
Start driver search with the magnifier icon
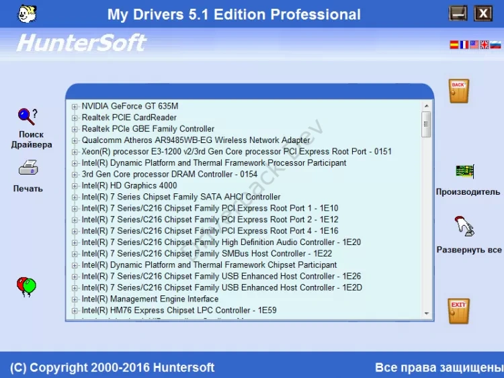click(x=28, y=117)
